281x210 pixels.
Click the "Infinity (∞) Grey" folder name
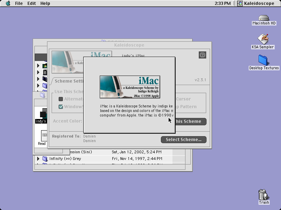pos(65,159)
